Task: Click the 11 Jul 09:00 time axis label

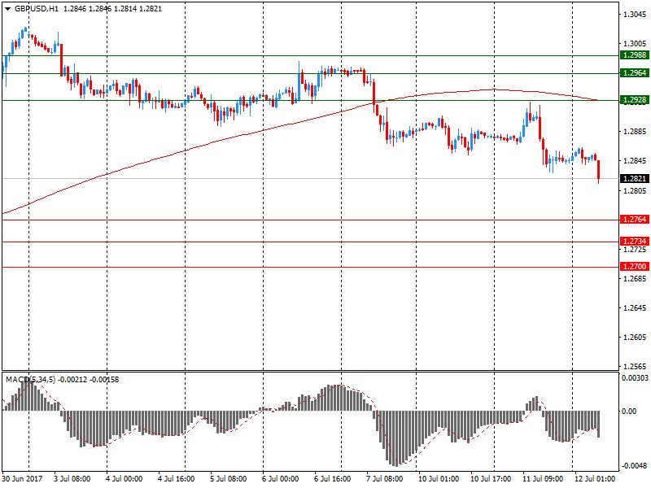Action: pos(543,479)
